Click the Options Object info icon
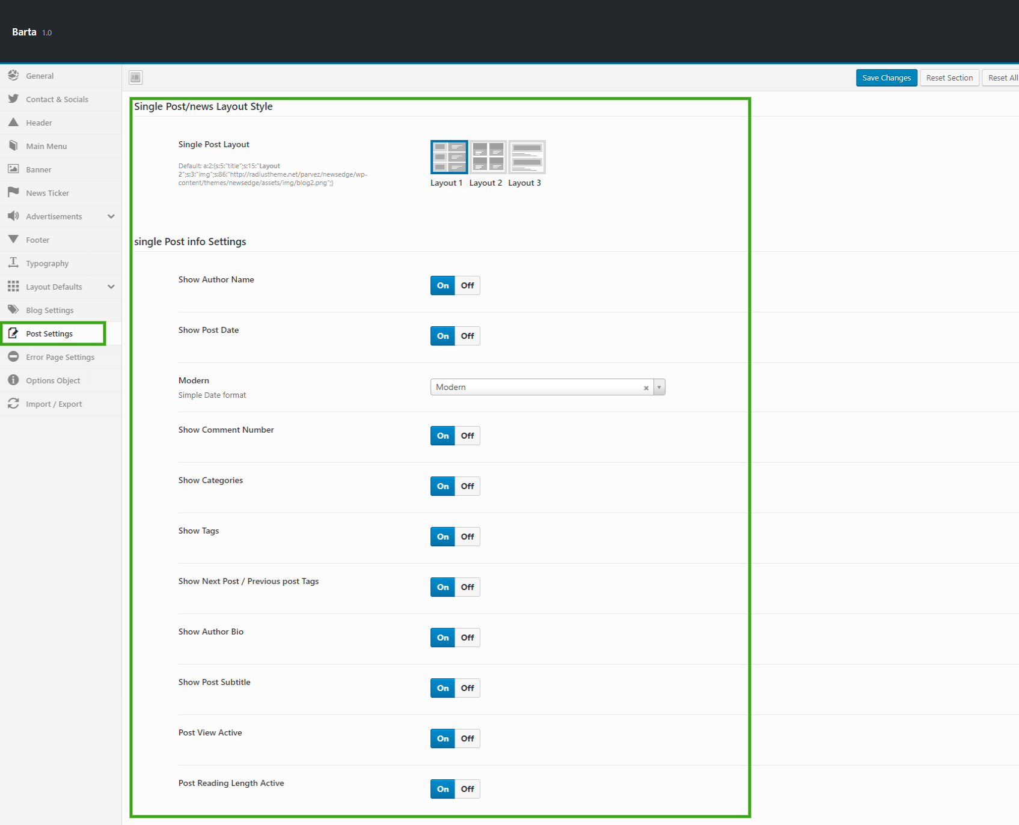Screen dimensions: 1019x825 [13, 380]
